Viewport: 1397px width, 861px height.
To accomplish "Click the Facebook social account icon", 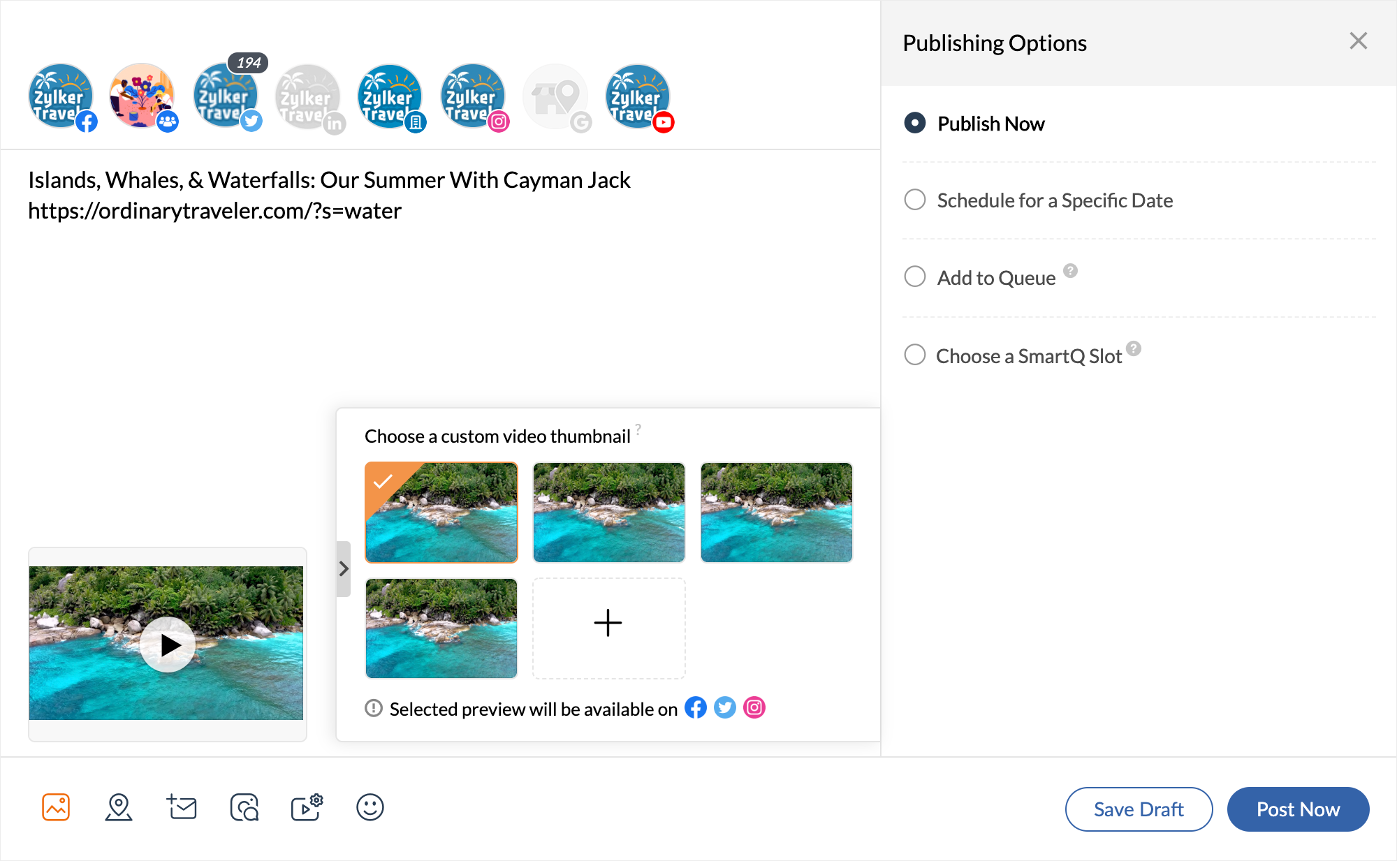I will [x=60, y=97].
